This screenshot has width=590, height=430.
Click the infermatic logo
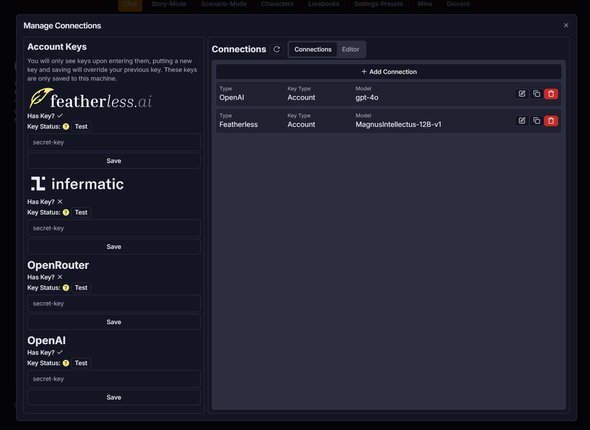(77, 184)
